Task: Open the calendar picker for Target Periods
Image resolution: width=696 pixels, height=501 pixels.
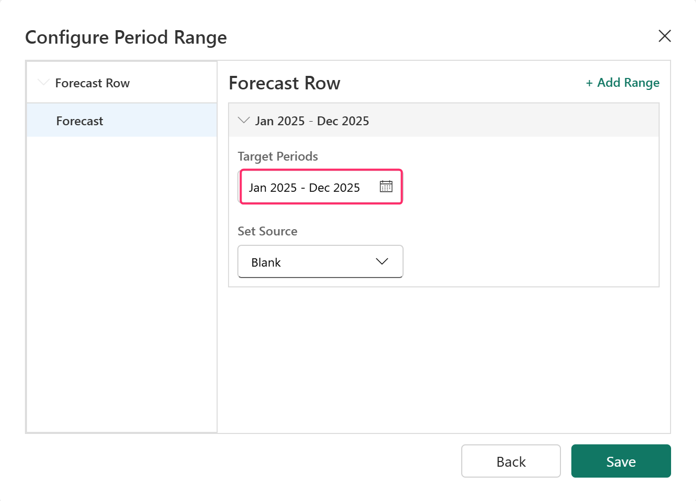Action: pyautogui.click(x=386, y=187)
